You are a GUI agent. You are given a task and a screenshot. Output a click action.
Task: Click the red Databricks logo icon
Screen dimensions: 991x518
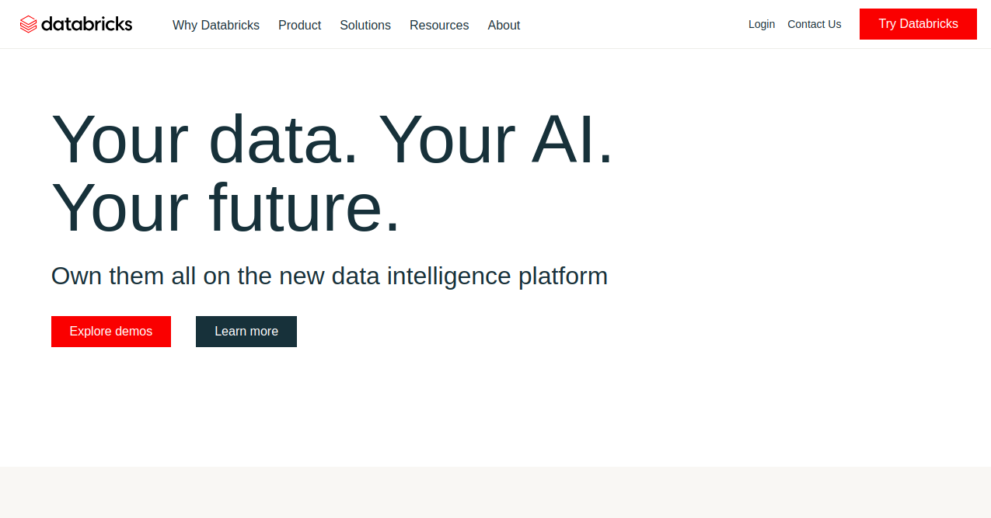pyautogui.click(x=29, y=24)
